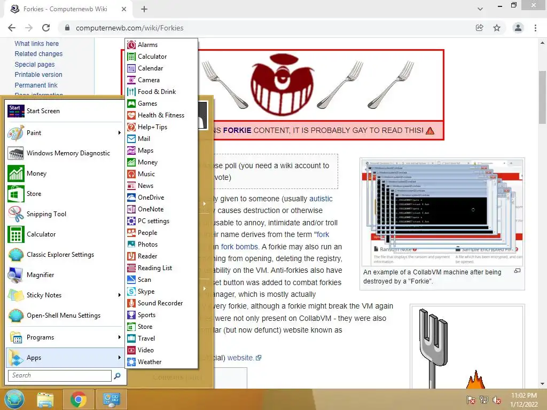This screenshot has height=410, width=547.
Task: Click the page vertical scrollbar thumb
Action: point(542,97)
